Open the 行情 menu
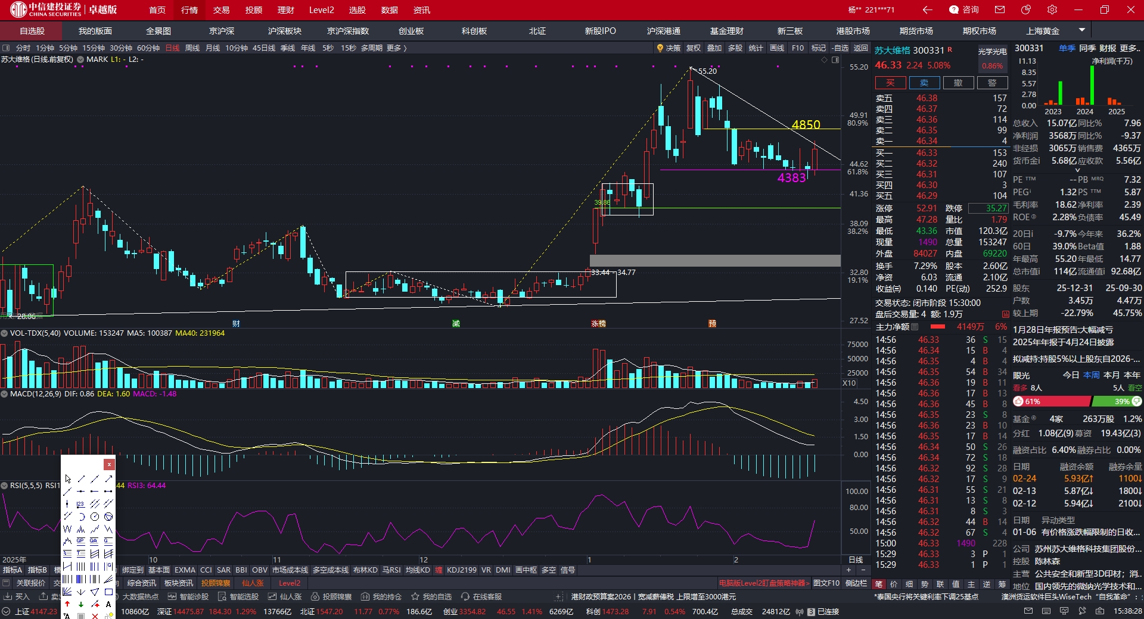Screen dimensions: 1144x619 [x=189, y=10]
